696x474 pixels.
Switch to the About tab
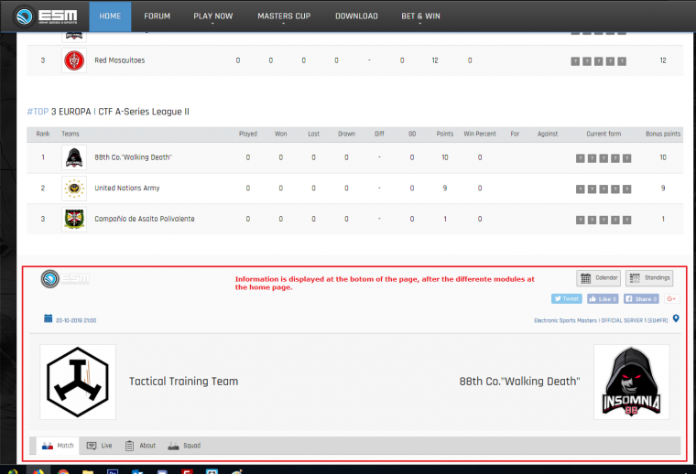[140, 446]
